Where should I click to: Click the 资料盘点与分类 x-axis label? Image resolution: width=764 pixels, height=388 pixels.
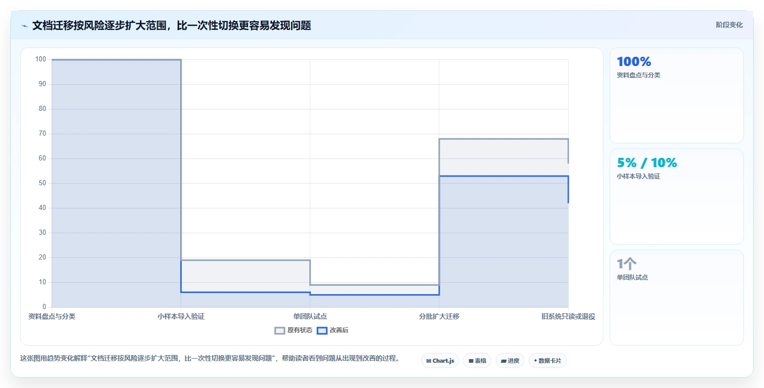coord(52,316)
